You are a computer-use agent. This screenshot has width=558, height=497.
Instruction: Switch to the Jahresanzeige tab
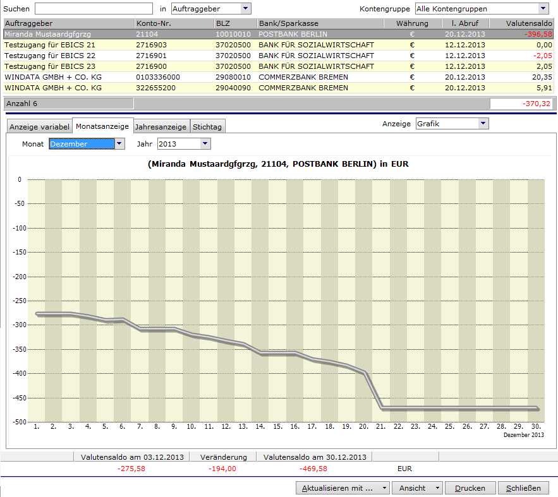(x=161, y=126)
